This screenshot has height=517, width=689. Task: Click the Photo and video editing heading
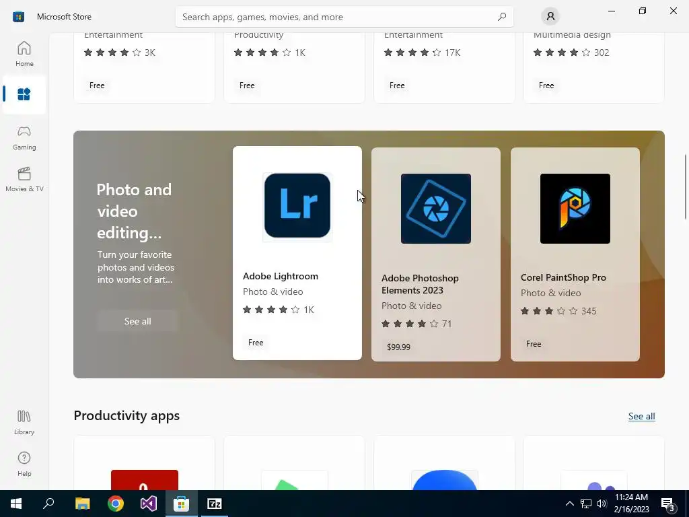click(134, 211)
